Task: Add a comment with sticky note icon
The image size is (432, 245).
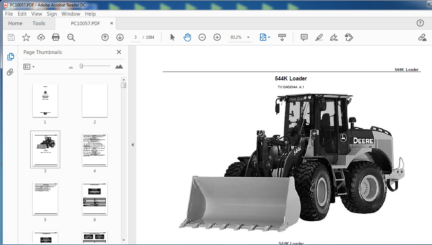Action: [304, 37]
